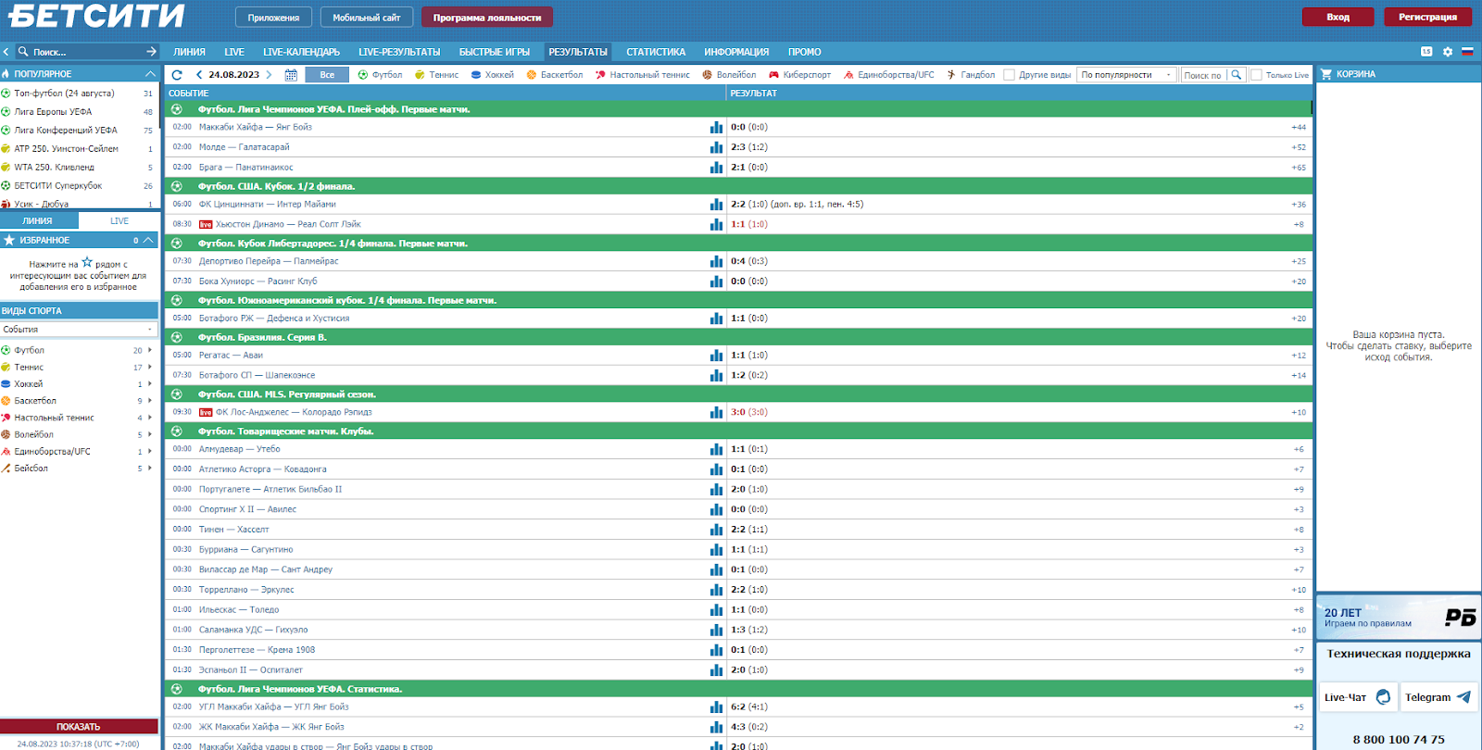Open statistics chart for Тинен — Хасселт
This screenshot has width=1482, height=750.
click(x=716, y=530)
